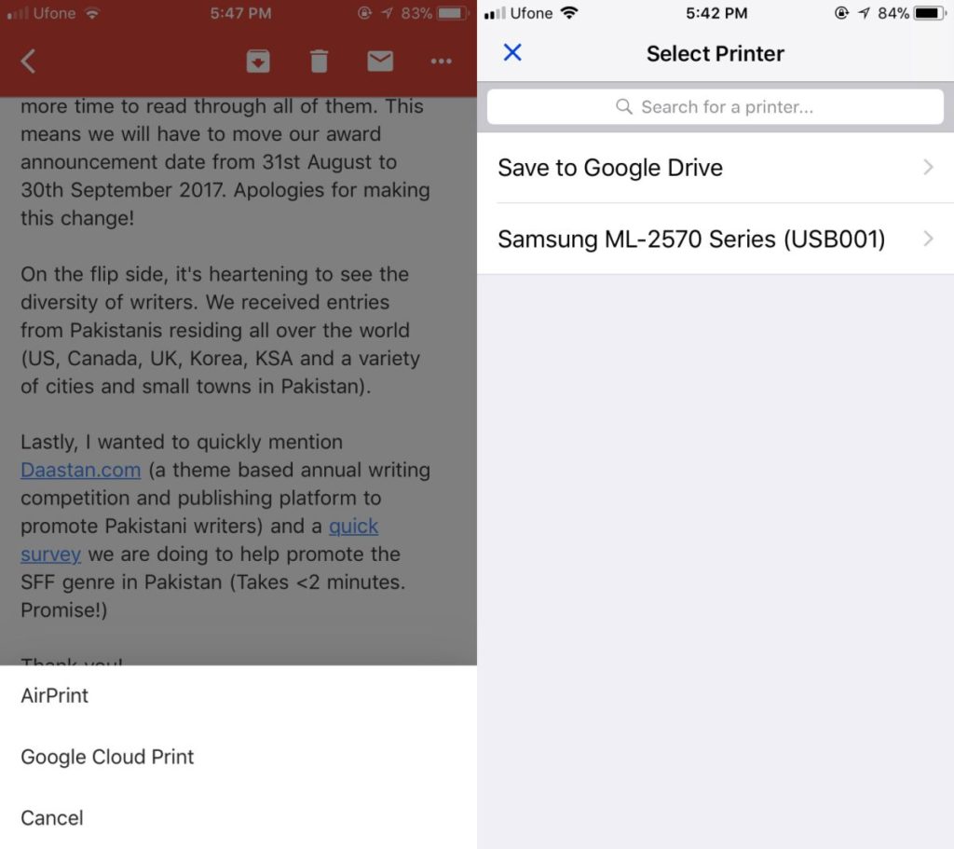The width and height of the screenshot is (954, 849).
Task: Tap the back arrow in Gmail toolbar
Action: tap(28, 61)
